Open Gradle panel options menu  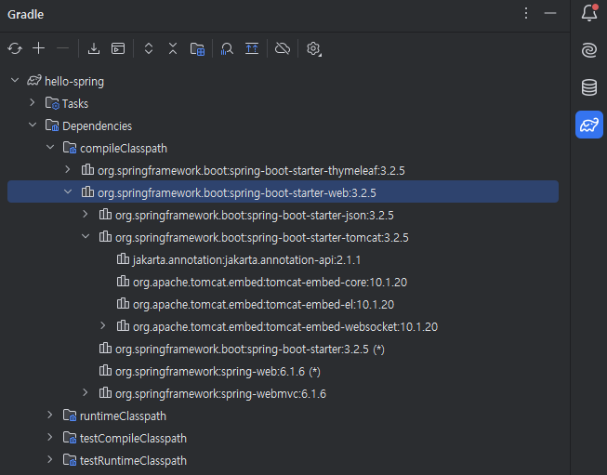click(526, 14)
